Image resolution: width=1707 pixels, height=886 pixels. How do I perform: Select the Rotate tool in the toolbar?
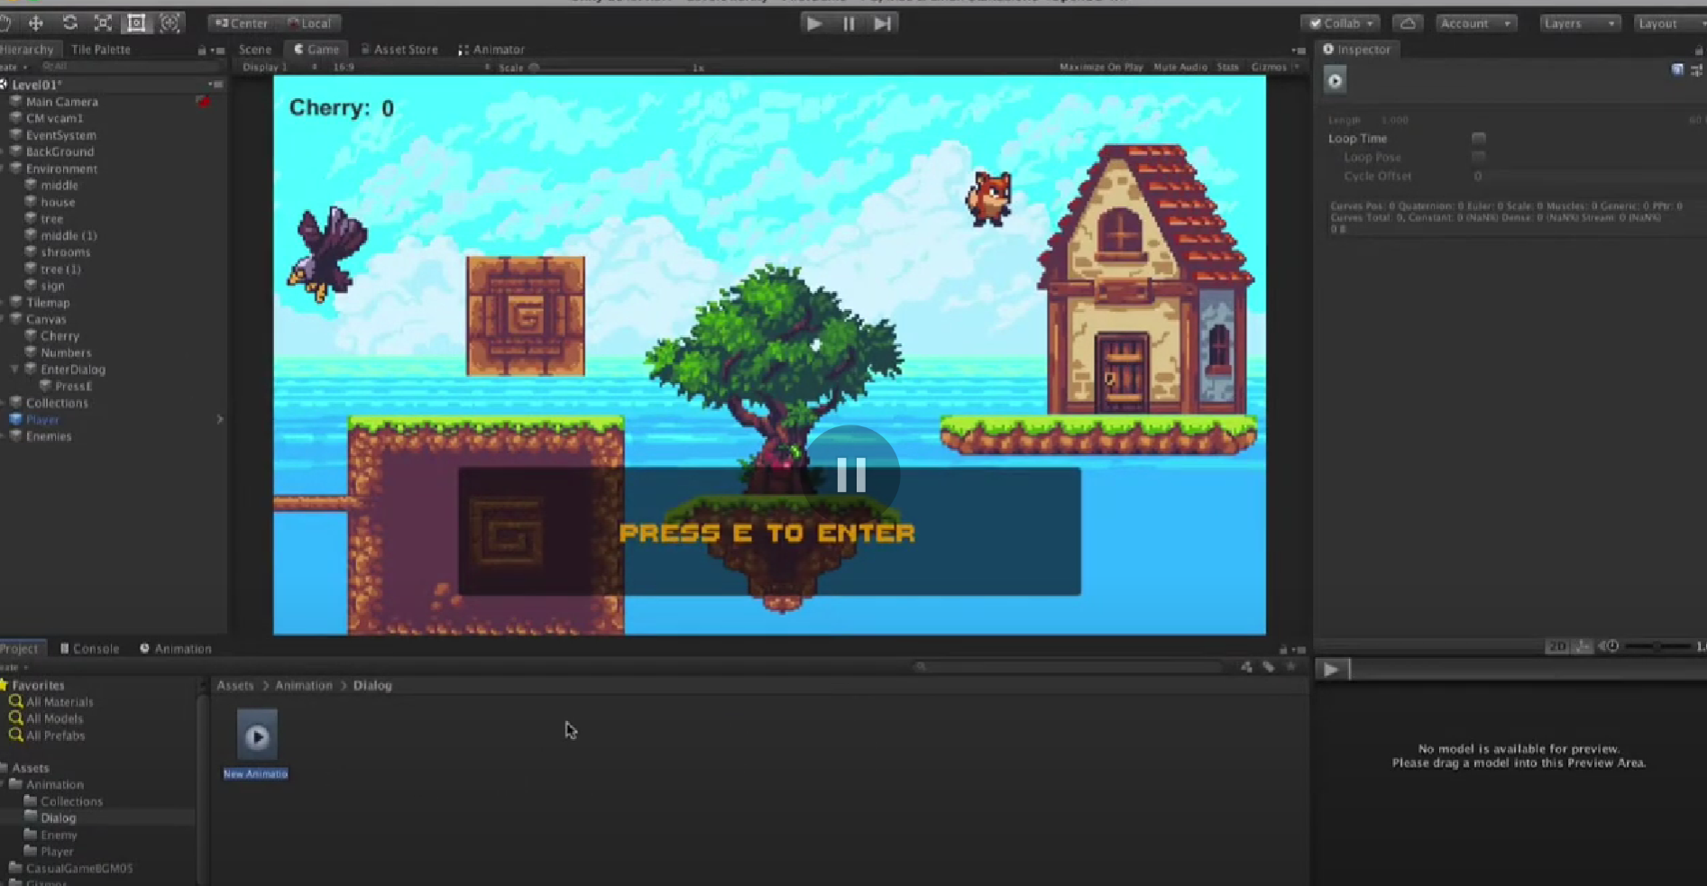pos(69,23)
